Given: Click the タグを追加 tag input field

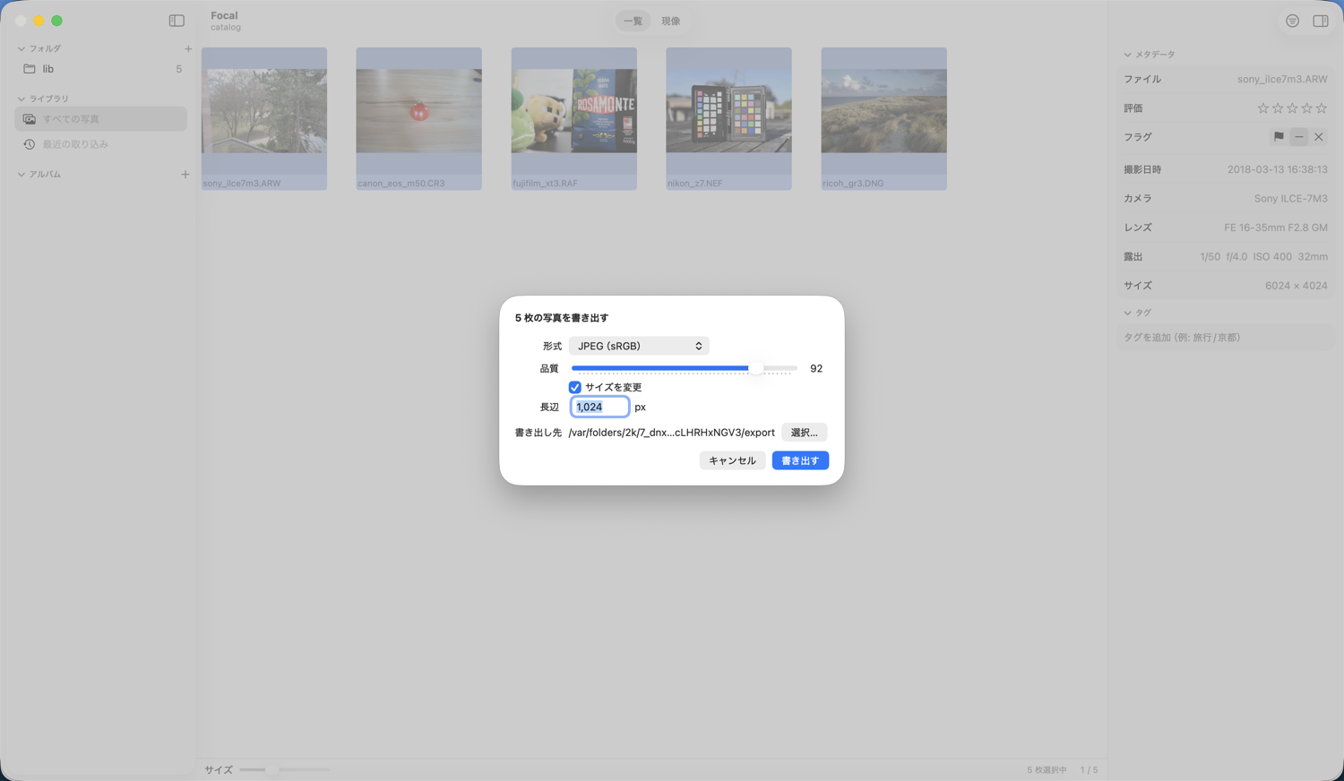Looking at the screenshot, I should click(1225, 338).
